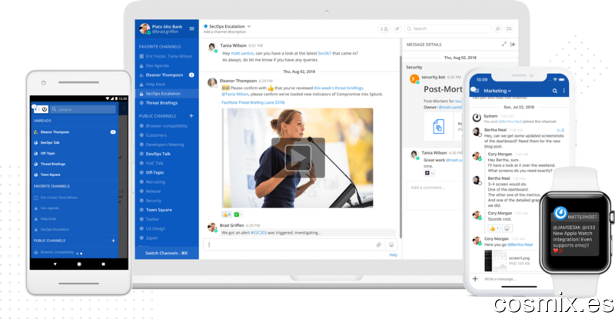Tap the plus next to Public Channels on Android
Image resolution: width=615 pixels, height=319 pixels.
(113, 241)
